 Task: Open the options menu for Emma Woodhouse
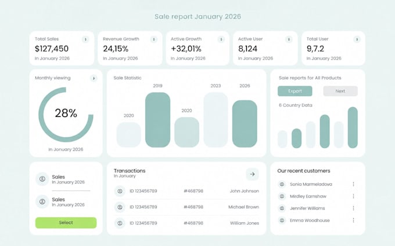click(x=353, y=221)
